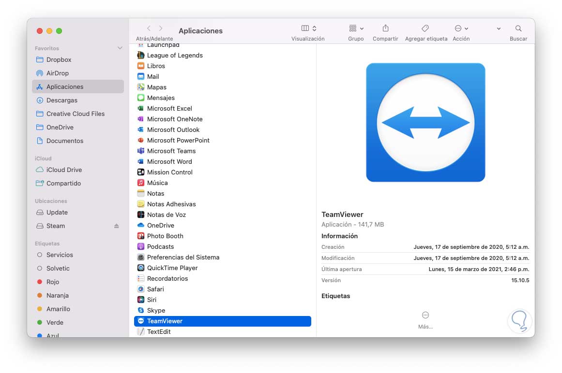Select the Amarillo yellow tag
Image resolution: width=562 pixels, height=373 pixels.
(78, 309)
